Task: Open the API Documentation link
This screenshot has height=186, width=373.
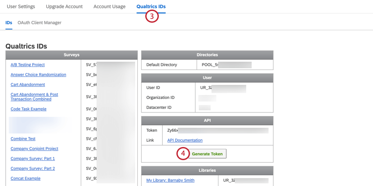Action: (x=185, y=140)
